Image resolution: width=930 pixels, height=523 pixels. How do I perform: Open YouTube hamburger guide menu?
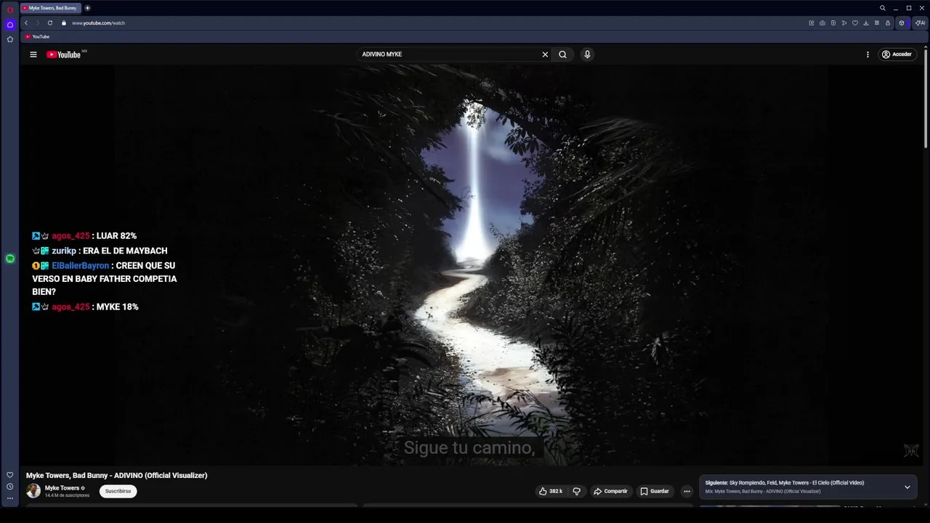point(33,54)
